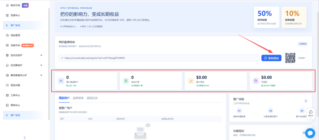Screen dimensions: 319x140
Task: Open the blue live chat bubble
Action: (310, 133)
